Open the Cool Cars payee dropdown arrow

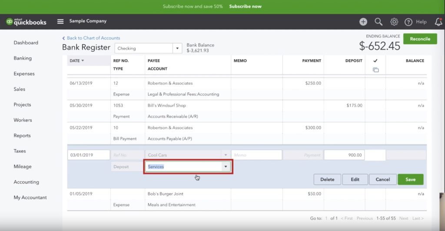coord(226,155)
